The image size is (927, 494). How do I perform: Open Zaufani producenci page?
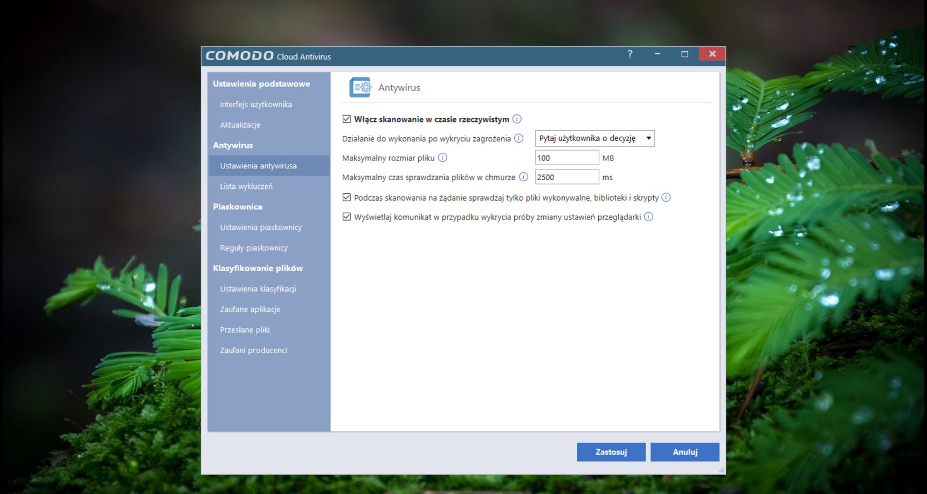coord(253,350)
